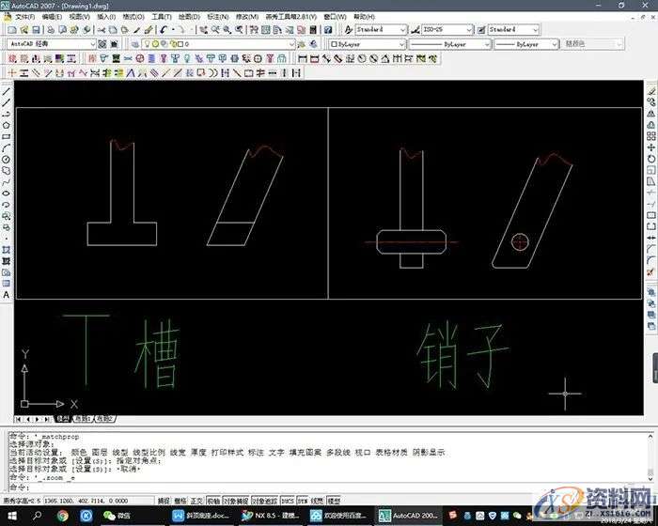Select the Multiline Text 'A' tool
658x526 pixels.
(x=7, y=295)
